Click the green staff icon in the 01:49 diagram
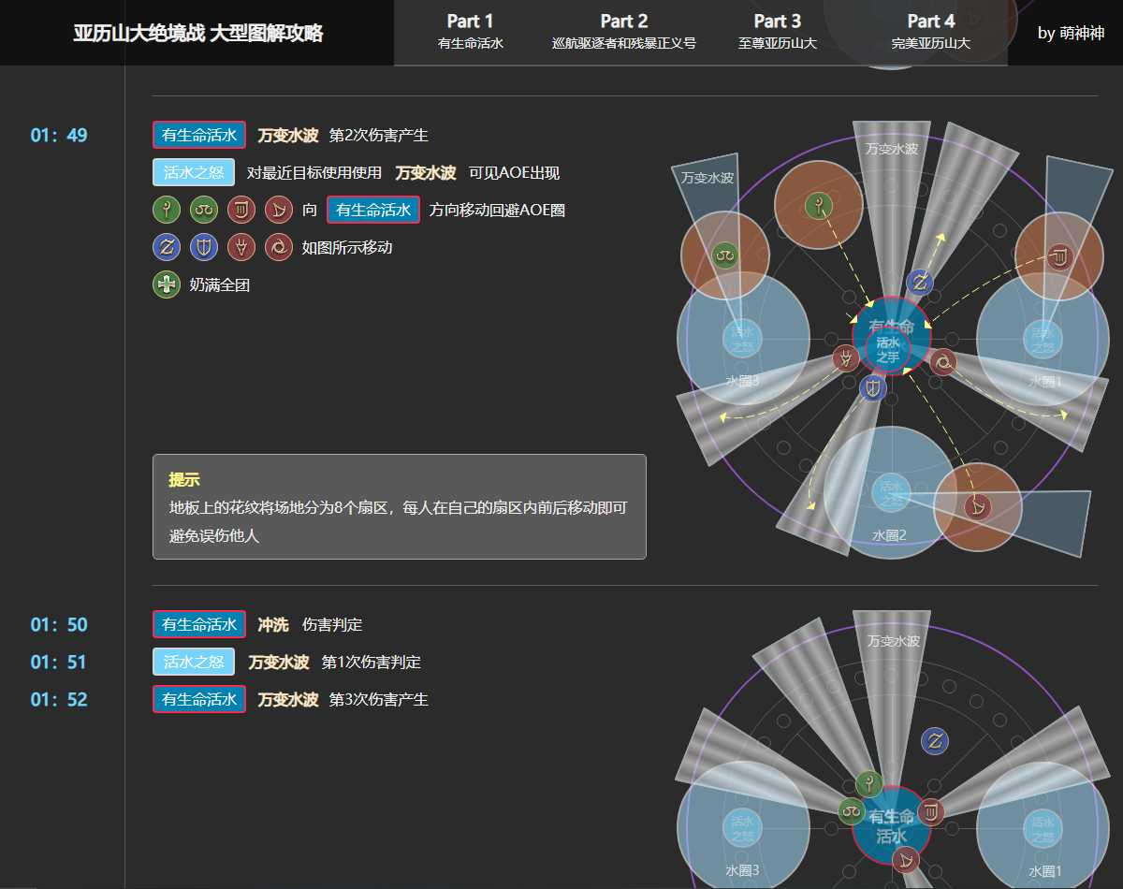1123x889 pixels. pyautogui.click(x=819, y=206)
